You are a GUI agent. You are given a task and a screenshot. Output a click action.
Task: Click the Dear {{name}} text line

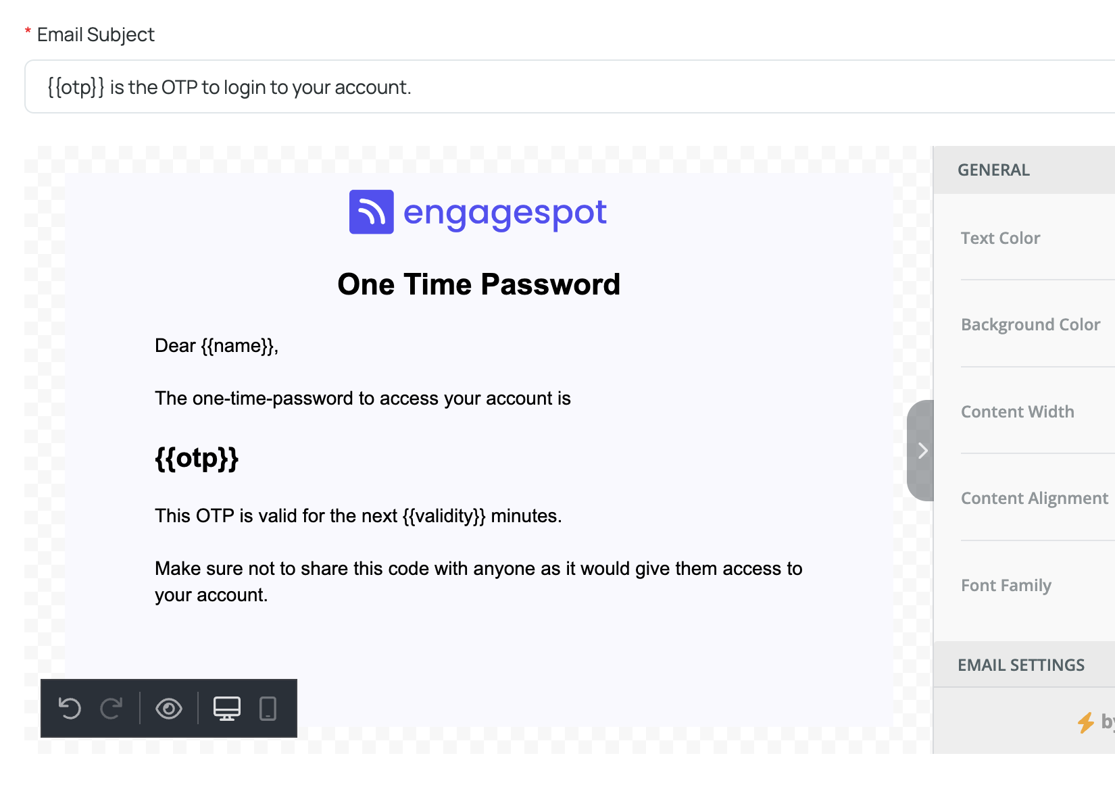pyautogui.click(x=216, y=346)
